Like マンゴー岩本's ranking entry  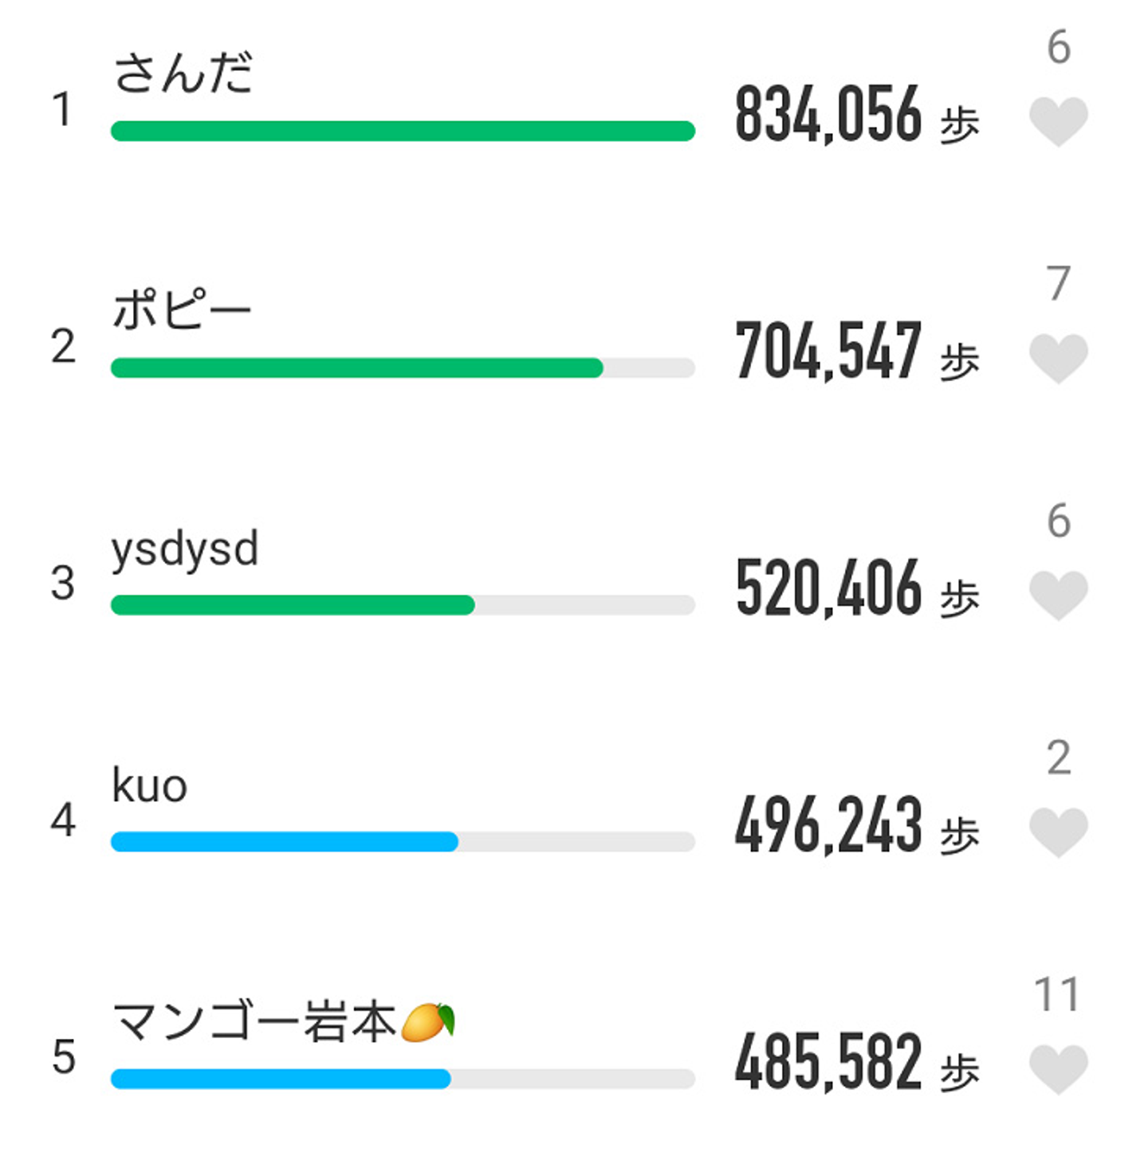pos(1058,1068)
